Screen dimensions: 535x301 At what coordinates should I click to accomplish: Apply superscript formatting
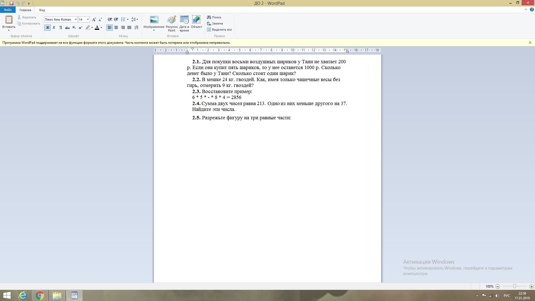pos(81,28)
